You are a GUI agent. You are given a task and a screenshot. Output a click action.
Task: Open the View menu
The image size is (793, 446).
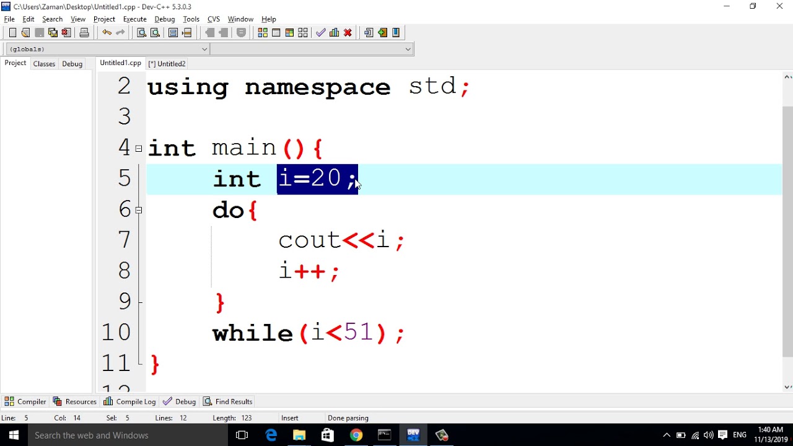point(78,19)
